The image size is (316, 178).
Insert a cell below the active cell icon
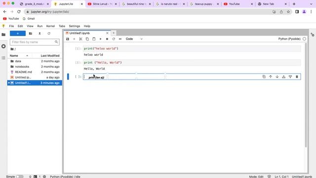click(x=290, y=77)
